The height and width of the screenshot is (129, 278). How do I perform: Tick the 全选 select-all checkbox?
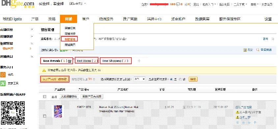pyautogui.click(x=44, y=96)
